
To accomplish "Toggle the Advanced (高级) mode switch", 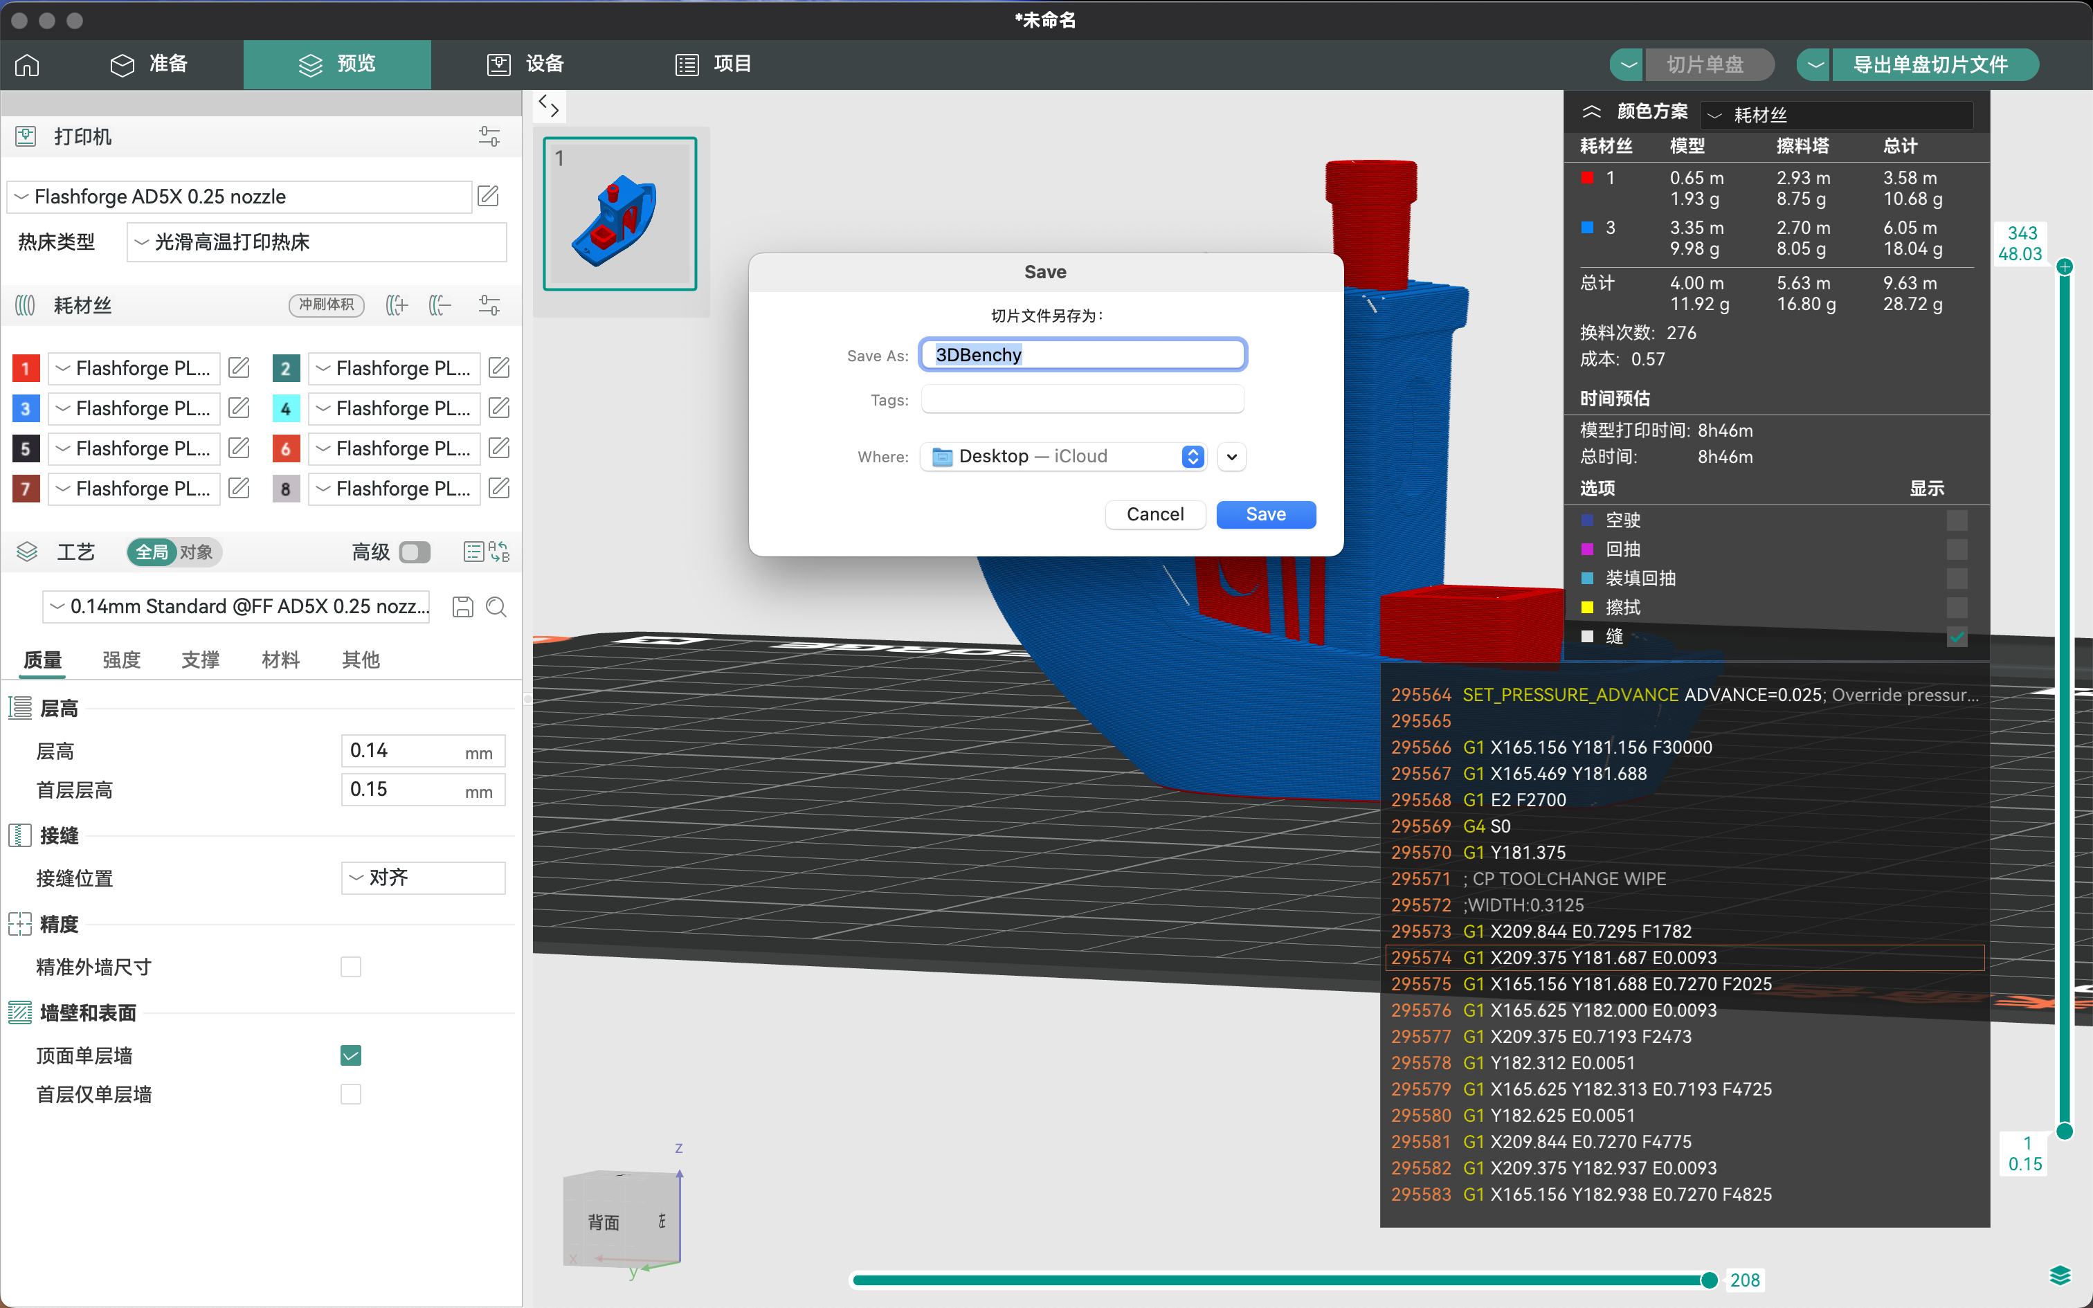I will [415, 552].
